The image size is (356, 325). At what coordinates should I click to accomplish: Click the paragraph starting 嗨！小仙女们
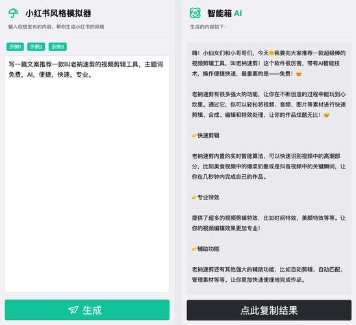[269, 63]
